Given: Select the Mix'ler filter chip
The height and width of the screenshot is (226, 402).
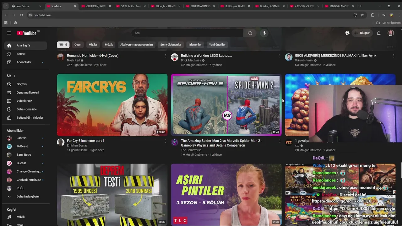Looking at the screenshot, I should coord(93,45).
